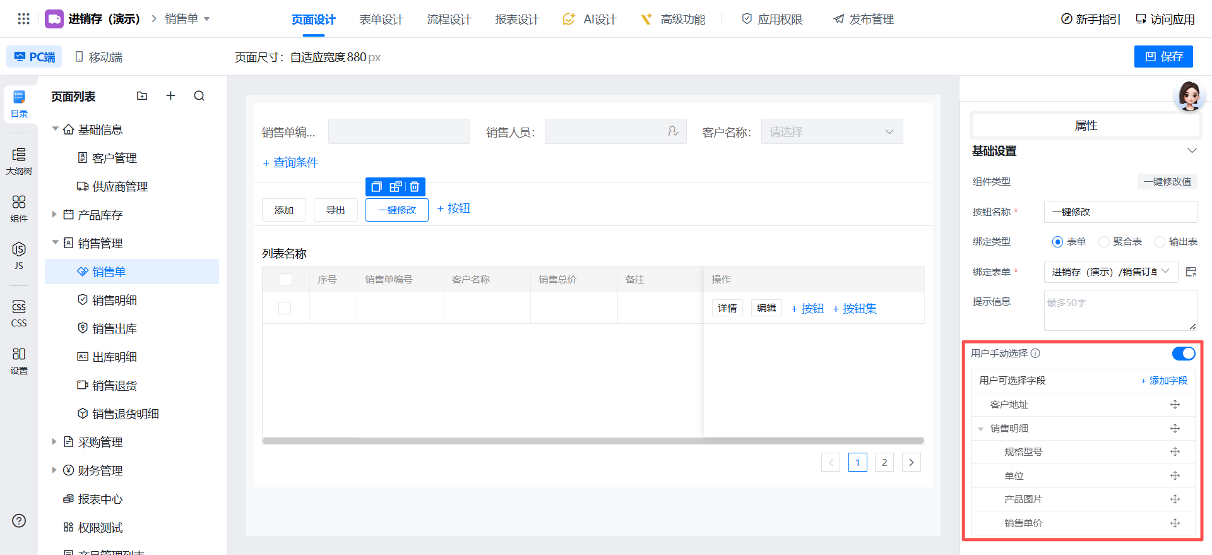1212x555 pixels.
Task: Click the horizontal scrollbar under the table
Action: click(593, 441)
